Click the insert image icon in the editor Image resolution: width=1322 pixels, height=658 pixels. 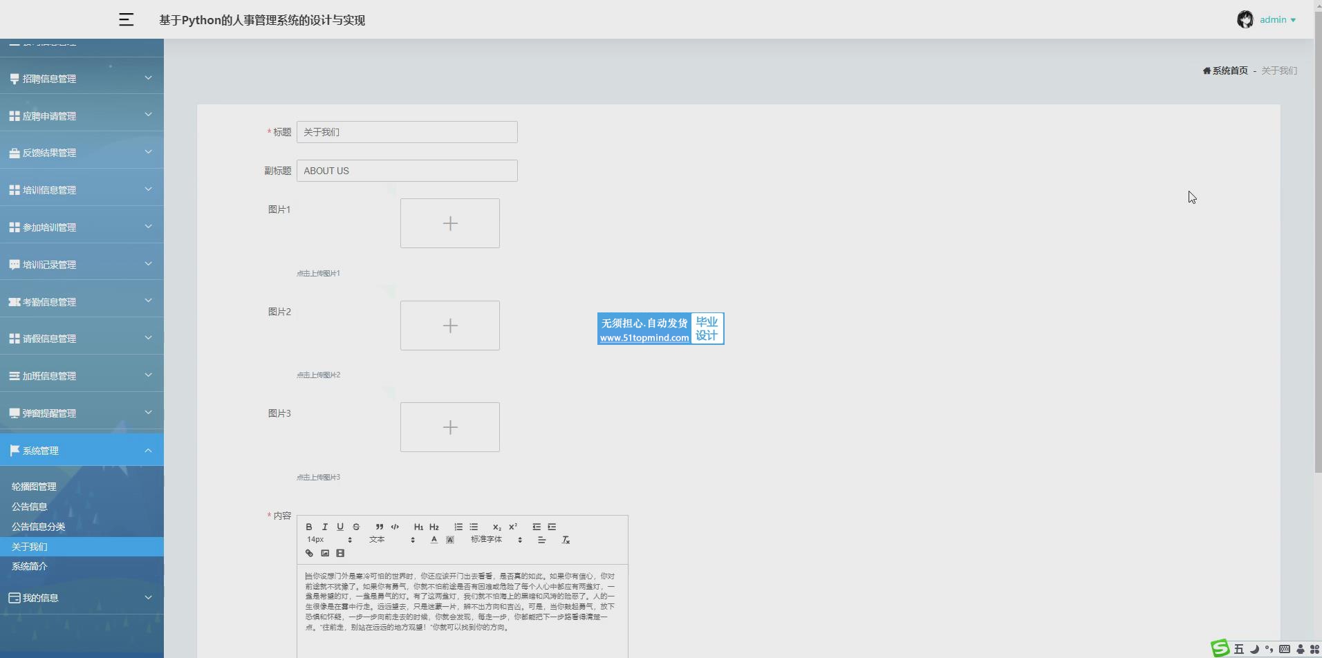tap(325, 553)
